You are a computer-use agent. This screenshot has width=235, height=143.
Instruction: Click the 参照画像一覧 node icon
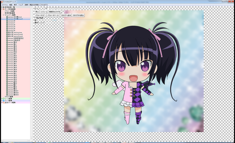[3, 7]
